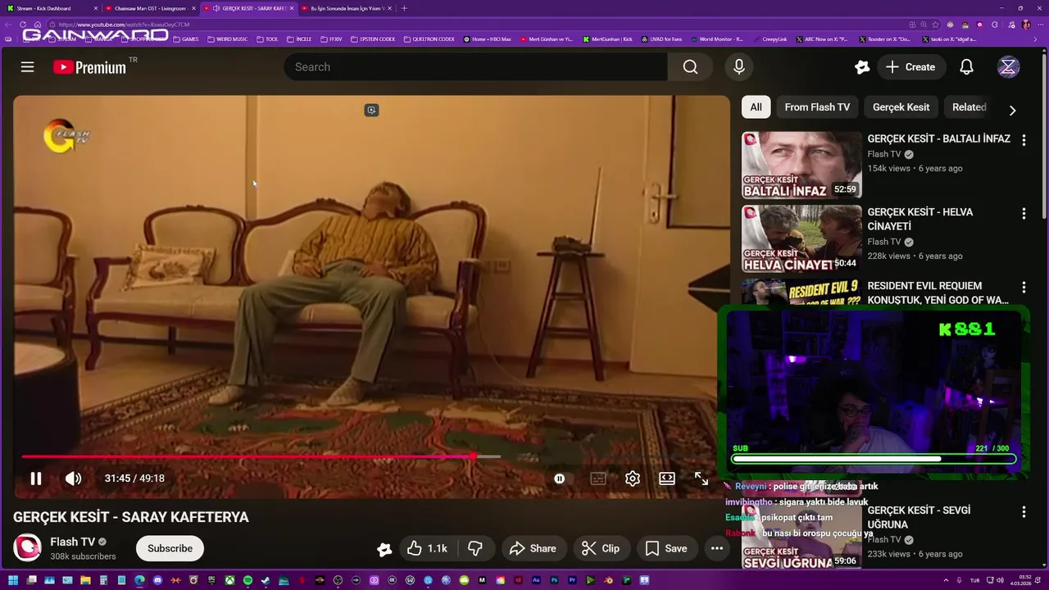Image resolution: width=1049 pixels, height=590 pixels.
Task: Click the search magnifier button
Action: [690, 67]
